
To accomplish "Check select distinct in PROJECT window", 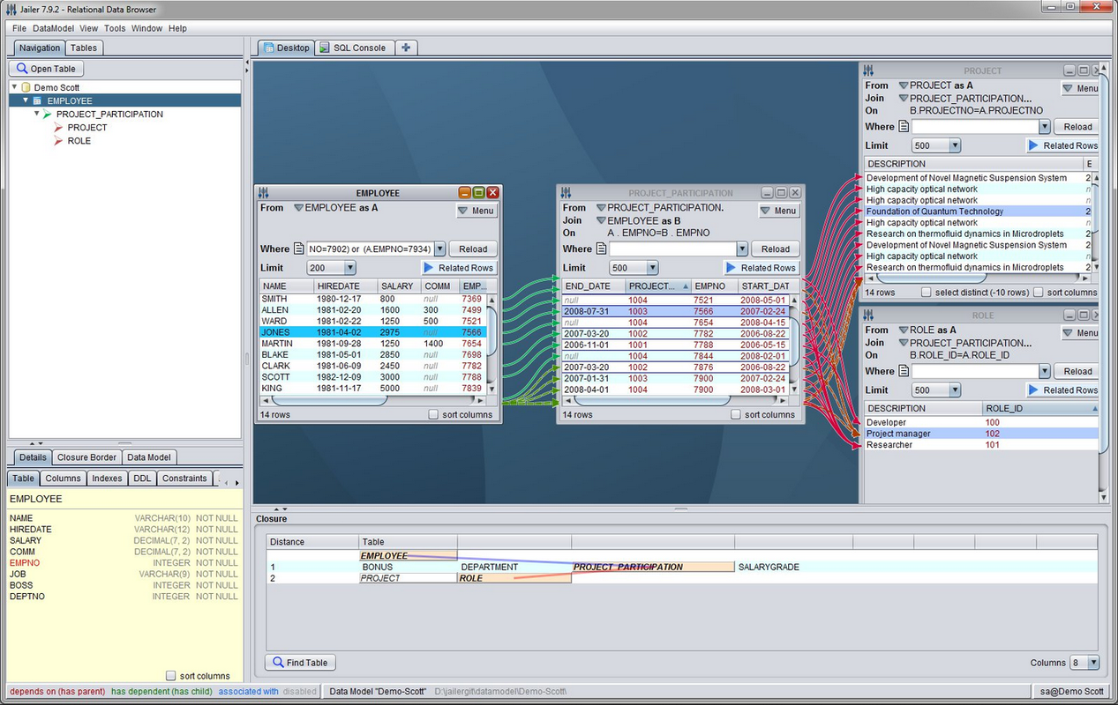I will pyautogui.click(x=927, y=293).
